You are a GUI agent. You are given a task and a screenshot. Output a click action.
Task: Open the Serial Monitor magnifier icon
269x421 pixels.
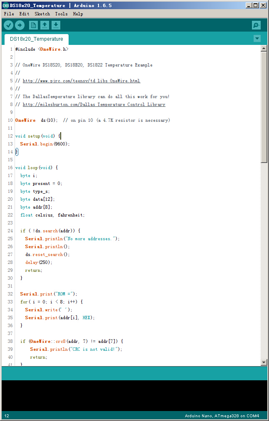click(257, 25)
